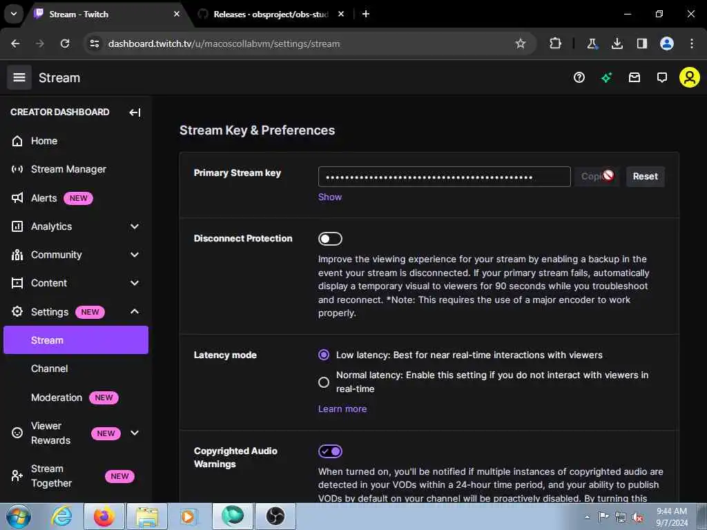Switch to the Releases obsproject tab
Image resolution: width=707 pixels, height=530 pixels.
271,14
